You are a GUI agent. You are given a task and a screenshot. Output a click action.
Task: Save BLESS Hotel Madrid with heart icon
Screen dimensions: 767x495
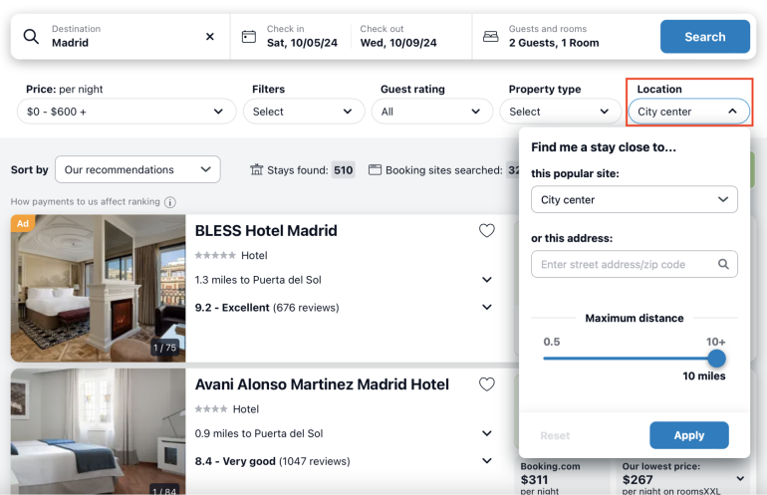(486, 231)
